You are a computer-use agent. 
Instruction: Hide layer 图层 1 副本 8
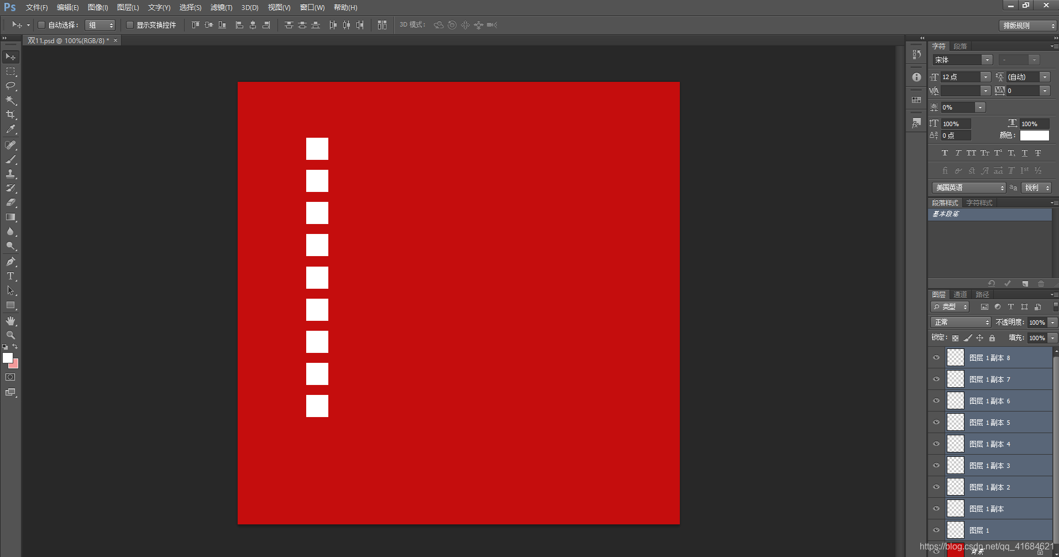[936, 358]
